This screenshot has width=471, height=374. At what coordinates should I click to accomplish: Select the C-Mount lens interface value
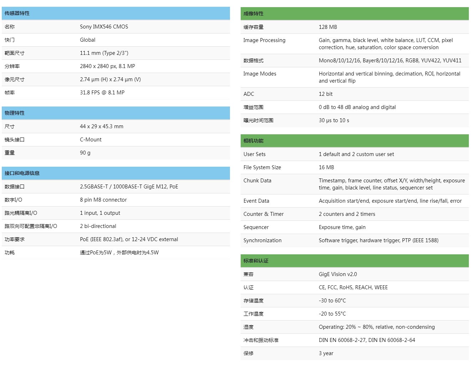point(91,140)
